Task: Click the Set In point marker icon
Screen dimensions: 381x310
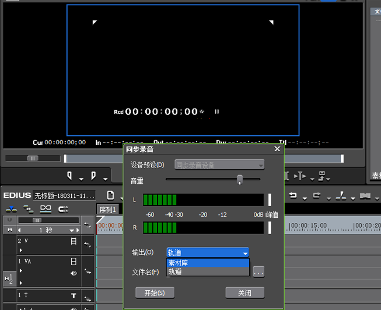Action: [x=69, y=176]
